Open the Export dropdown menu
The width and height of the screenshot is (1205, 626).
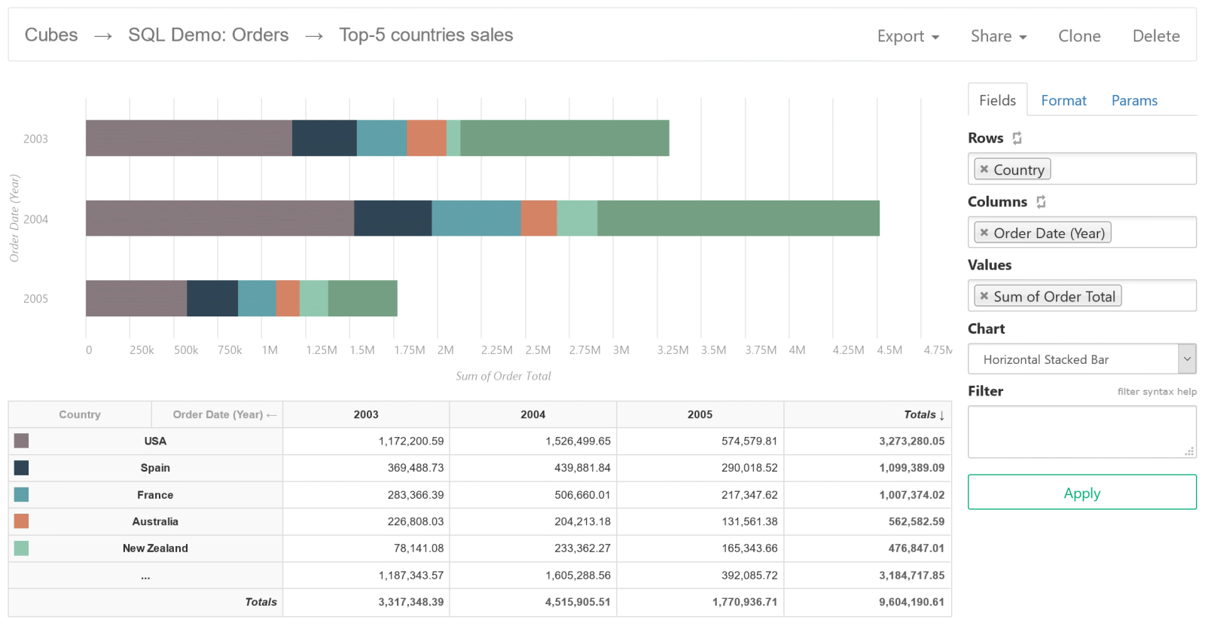(908, 36)
